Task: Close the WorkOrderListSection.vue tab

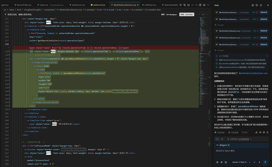Action: [x=138, y=5]
